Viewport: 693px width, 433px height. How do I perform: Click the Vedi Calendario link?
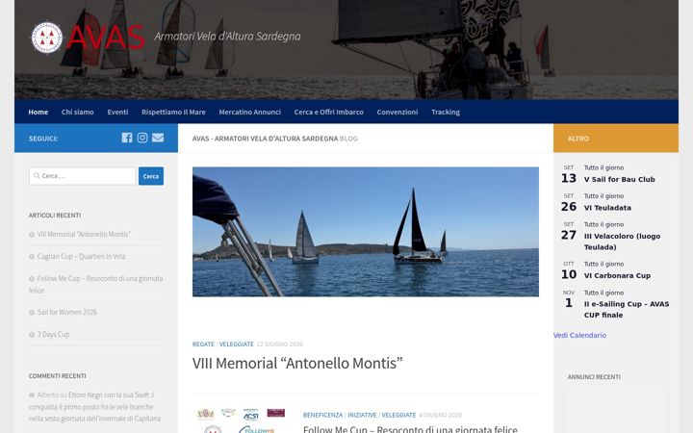click(579, 335)
